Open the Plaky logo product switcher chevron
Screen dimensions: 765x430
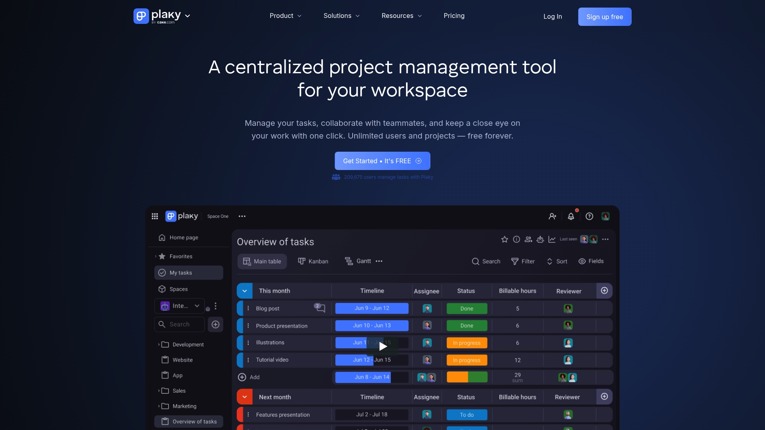point(188,16)
